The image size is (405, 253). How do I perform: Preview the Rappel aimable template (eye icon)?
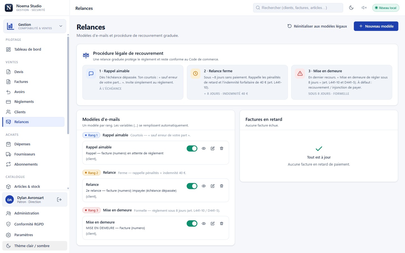point(204,148)
